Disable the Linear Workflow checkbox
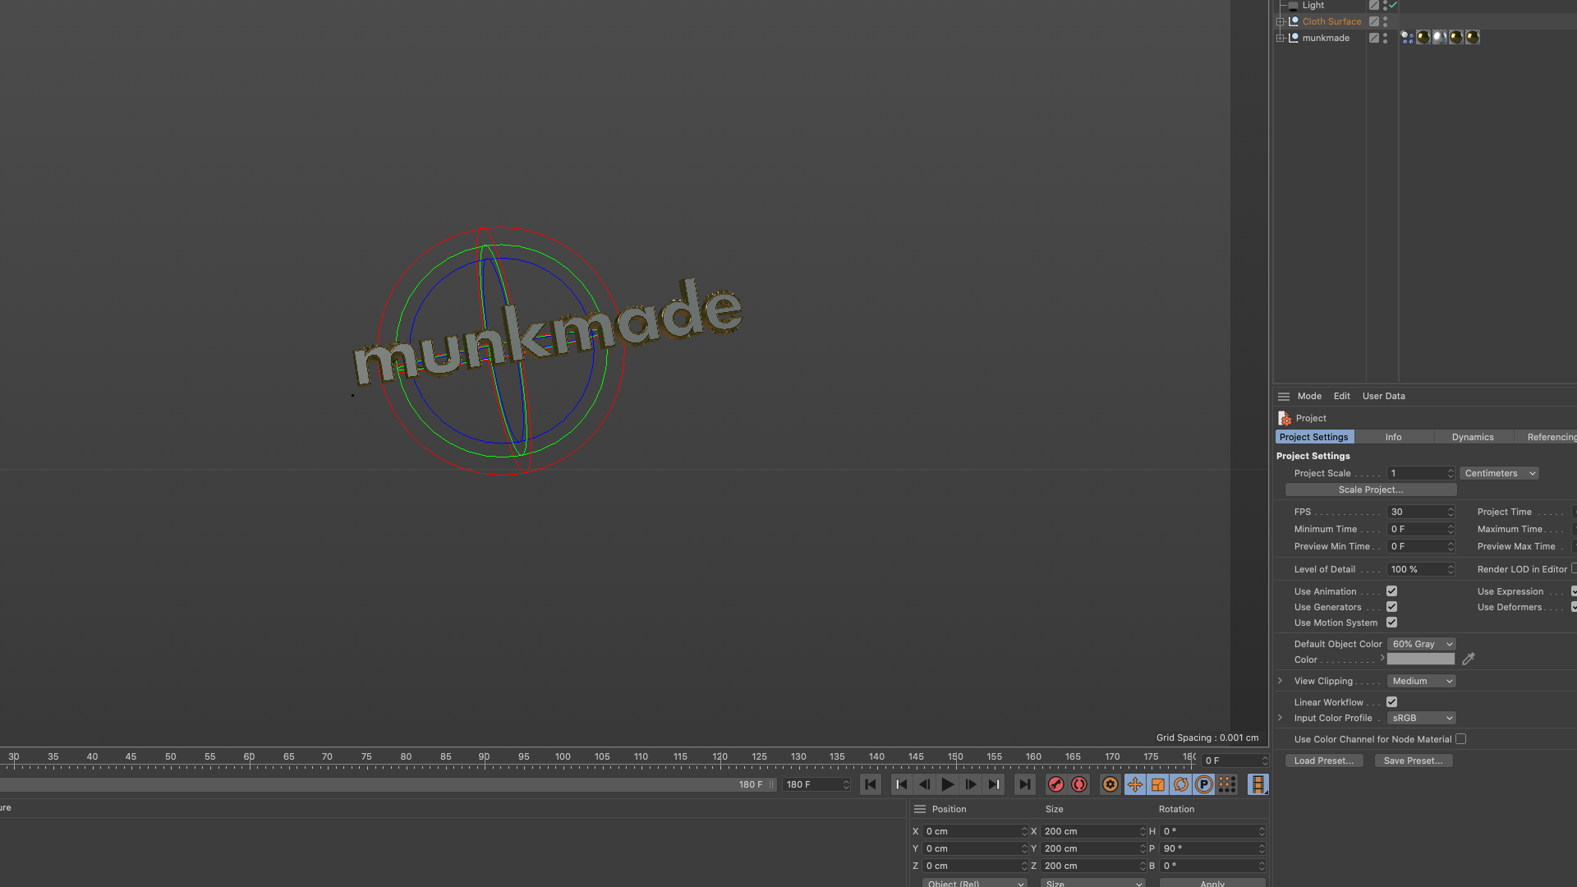1577x887 pixels. [1391, 701]
